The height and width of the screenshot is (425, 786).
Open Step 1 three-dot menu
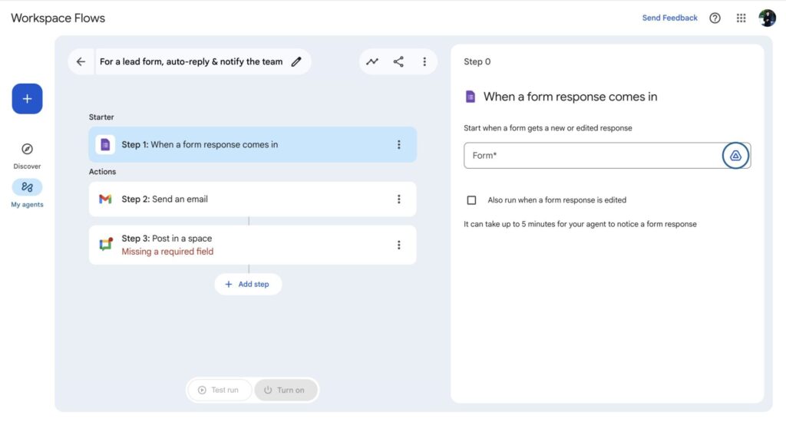[x=399, y=144]
